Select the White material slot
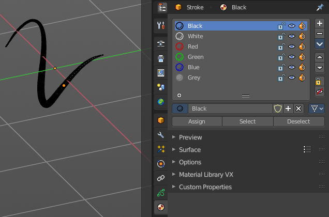This screenshot has width=329, height=217. point(241,36)
